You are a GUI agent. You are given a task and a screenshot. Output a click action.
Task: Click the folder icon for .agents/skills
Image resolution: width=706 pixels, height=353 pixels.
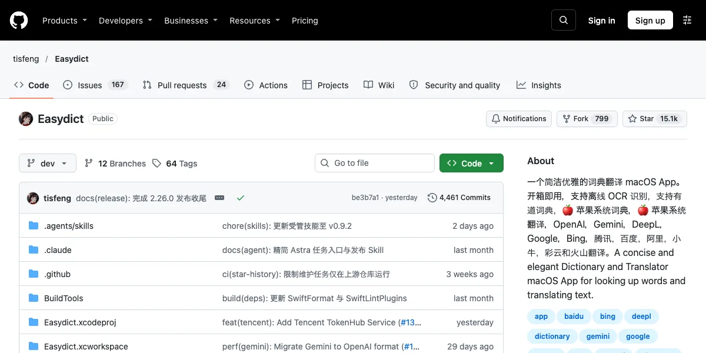pos(34,226)
